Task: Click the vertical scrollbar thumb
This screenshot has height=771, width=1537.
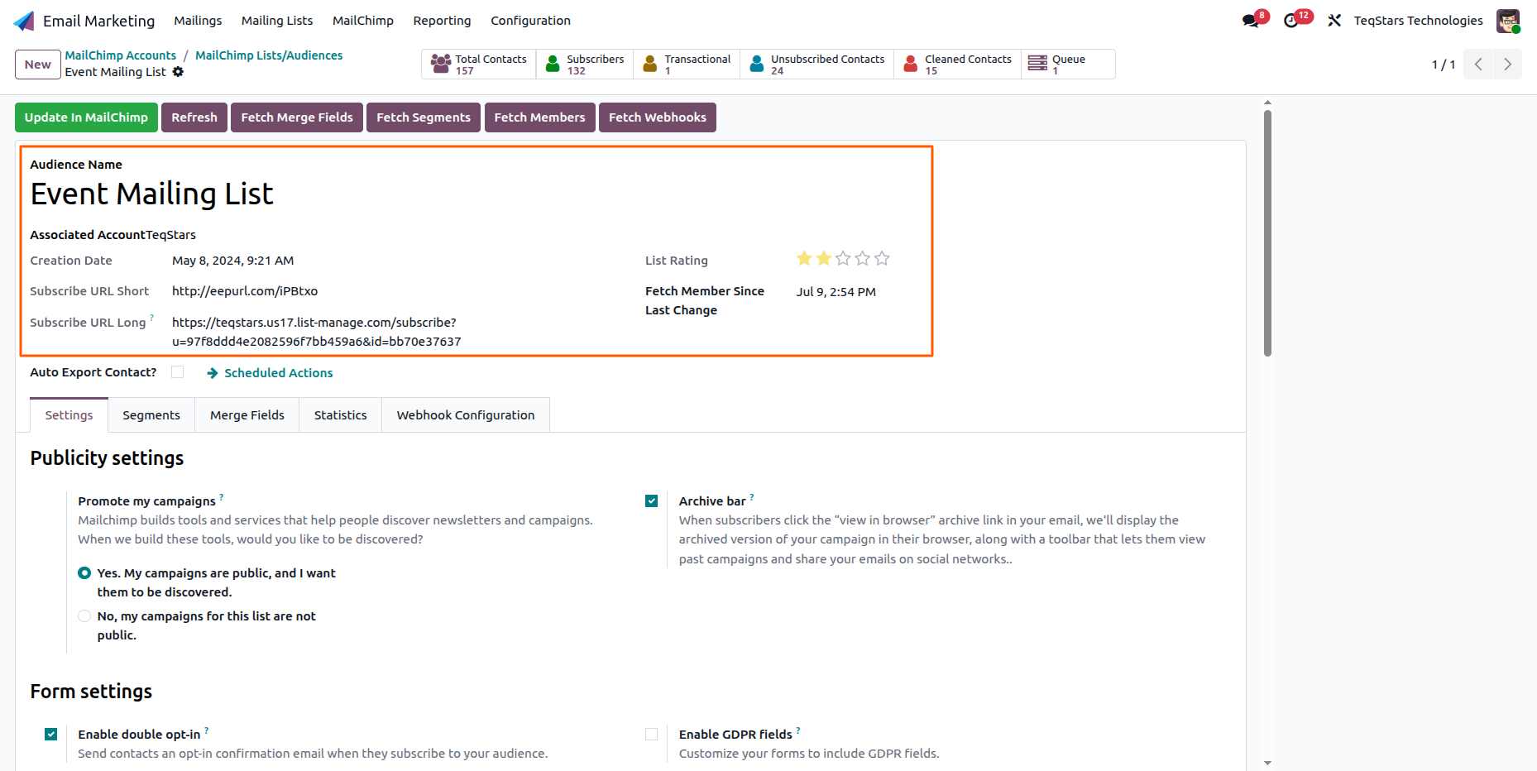Action: coord(1267,233)
